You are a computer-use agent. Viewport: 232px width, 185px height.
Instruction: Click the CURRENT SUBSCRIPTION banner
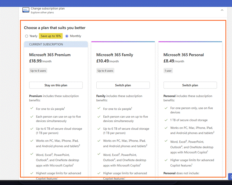coord(56,44)
